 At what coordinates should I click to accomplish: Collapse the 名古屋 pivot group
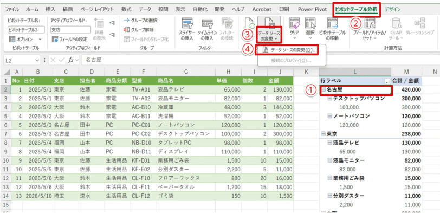[x=323, y=90]
